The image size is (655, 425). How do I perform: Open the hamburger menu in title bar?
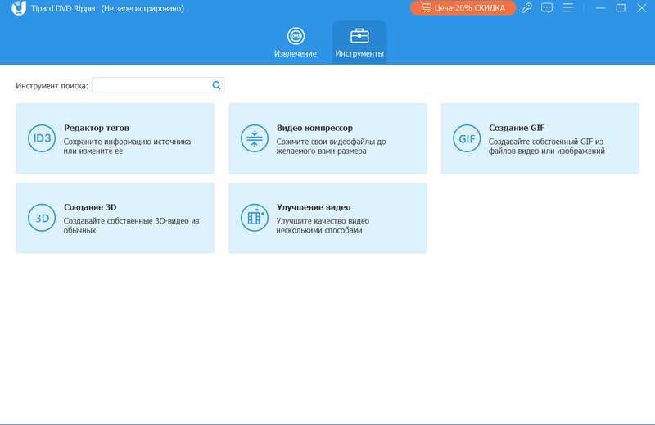pos(567,8)
